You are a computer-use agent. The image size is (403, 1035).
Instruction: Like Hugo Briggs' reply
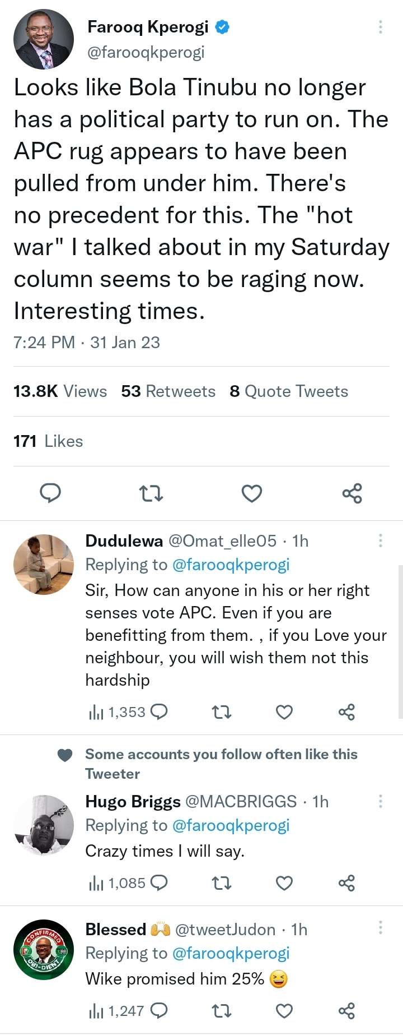pyautogui.click(x=284, y=883)
